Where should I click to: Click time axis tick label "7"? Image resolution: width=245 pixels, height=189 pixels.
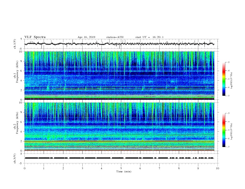click(160, 168)
